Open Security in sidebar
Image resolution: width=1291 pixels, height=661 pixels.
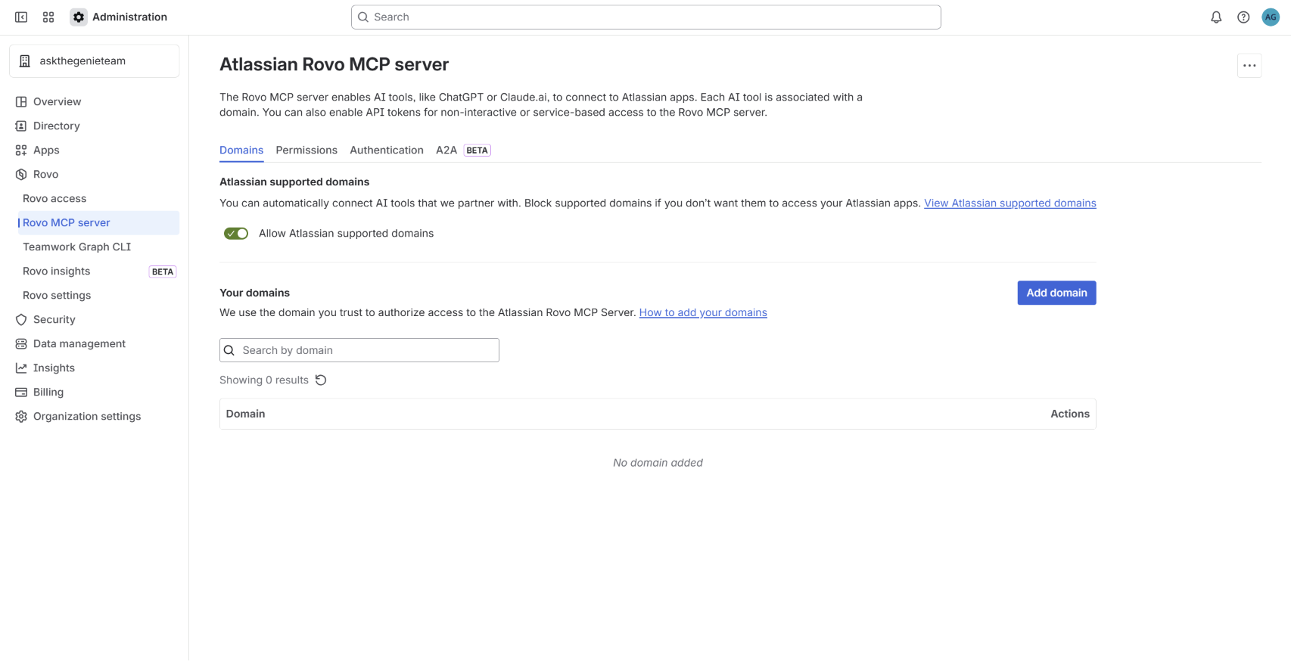[95, 319]
